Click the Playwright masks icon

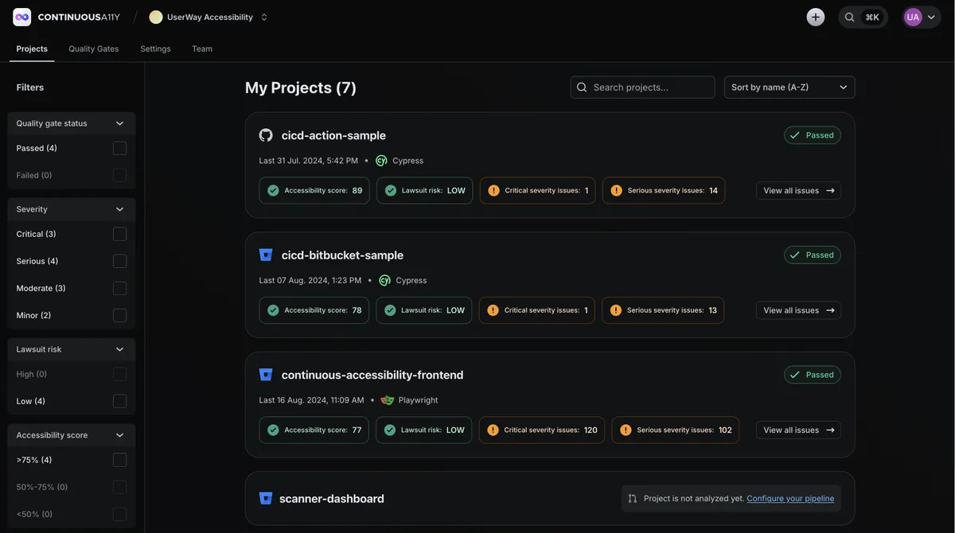[388, 400]
